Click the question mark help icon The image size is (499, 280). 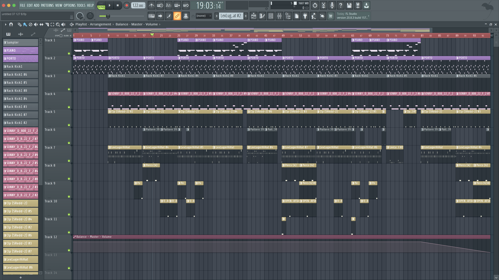[341, 5]
